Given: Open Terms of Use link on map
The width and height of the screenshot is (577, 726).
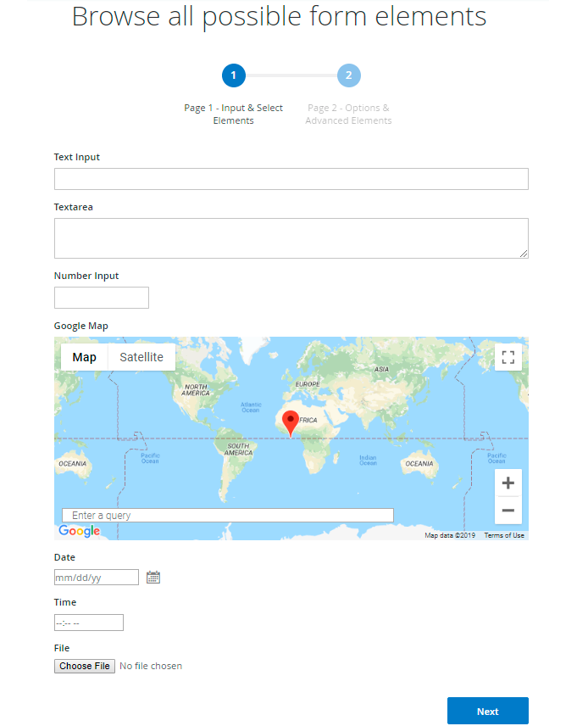Looking at the screenshot, I should [x=504, y=535].
